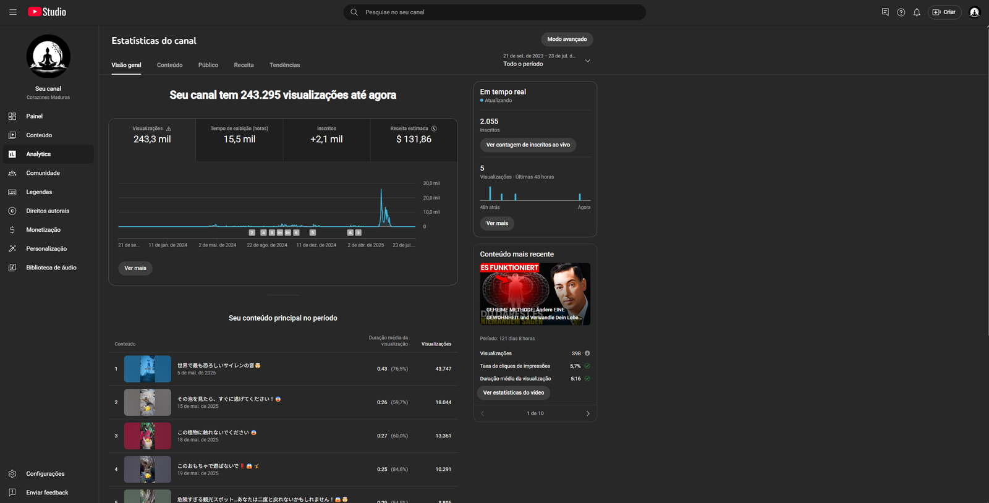The width and height of the screenshot is (989, 503).
Task: Click the Legendas sidebar icon
Action: 12,192
